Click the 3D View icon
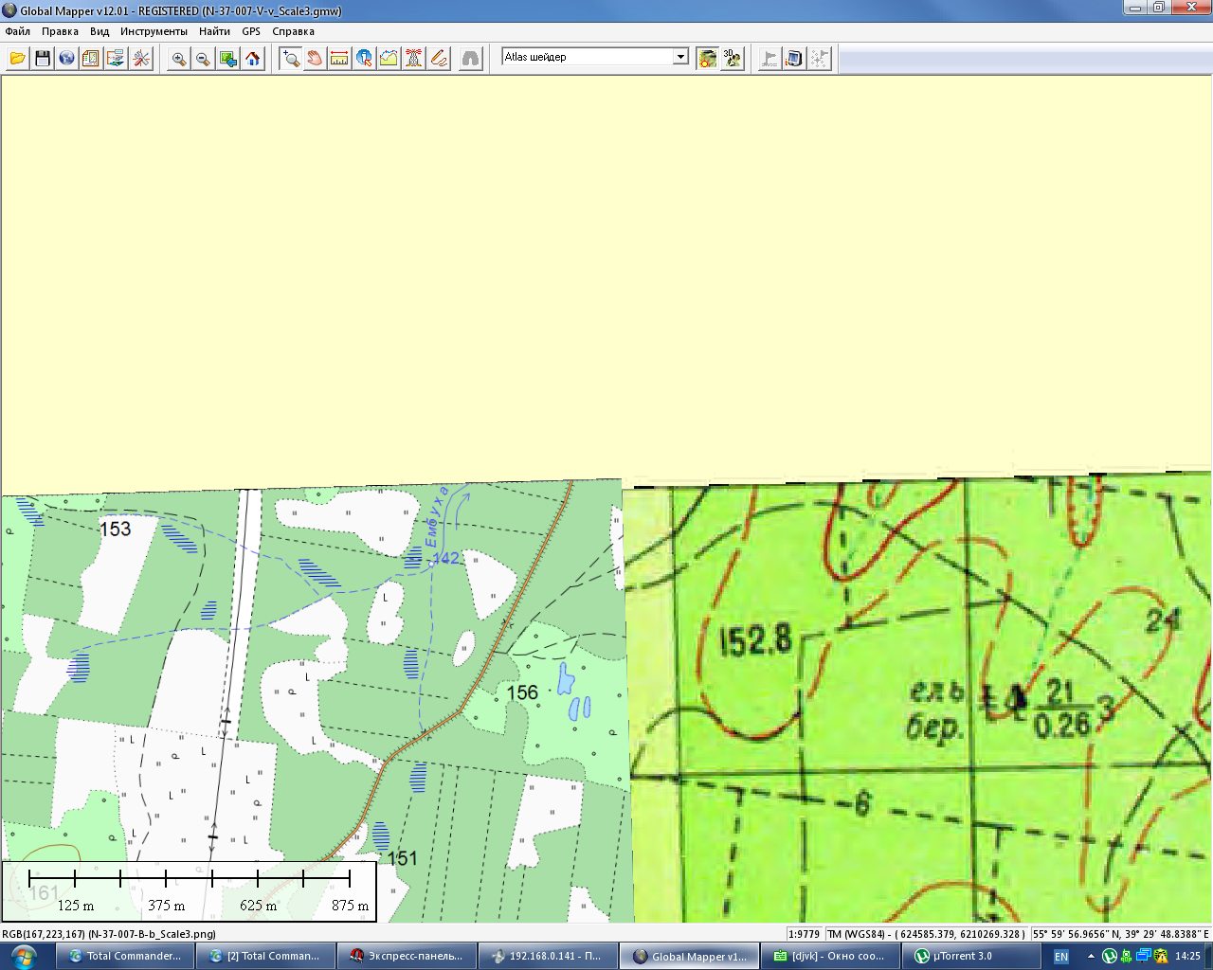Screen dimensions: 1213x970 point(732,59)
